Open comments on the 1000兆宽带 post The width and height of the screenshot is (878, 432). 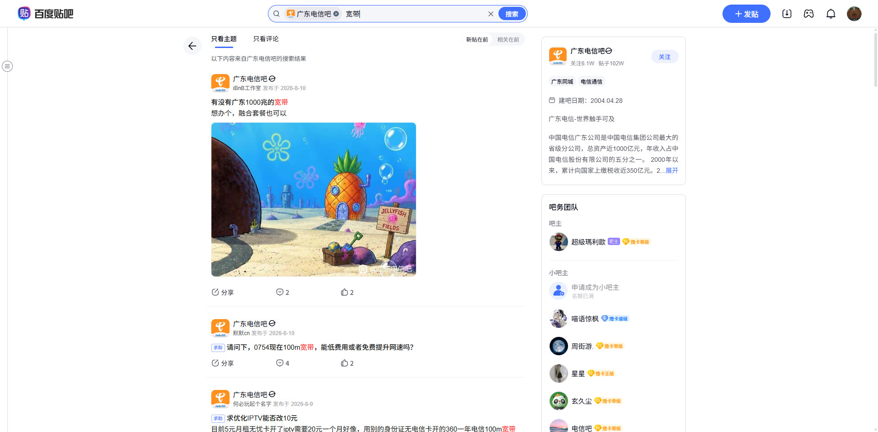(283, 292)
